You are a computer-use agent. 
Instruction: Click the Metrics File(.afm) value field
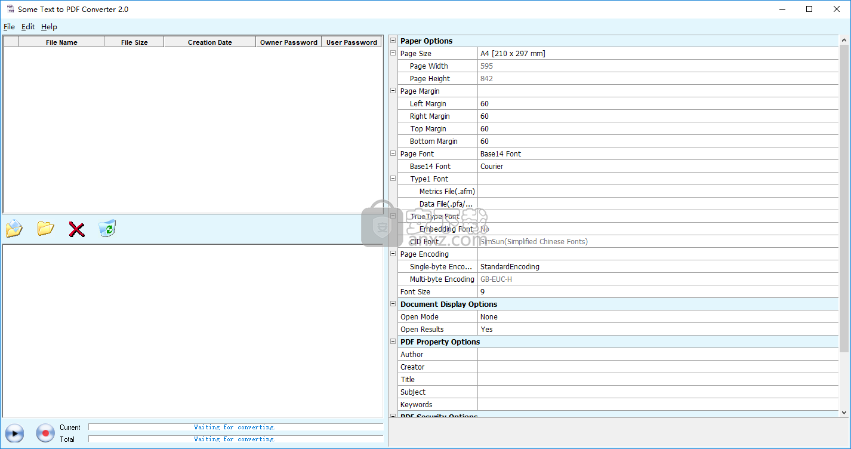pos(658,191)
